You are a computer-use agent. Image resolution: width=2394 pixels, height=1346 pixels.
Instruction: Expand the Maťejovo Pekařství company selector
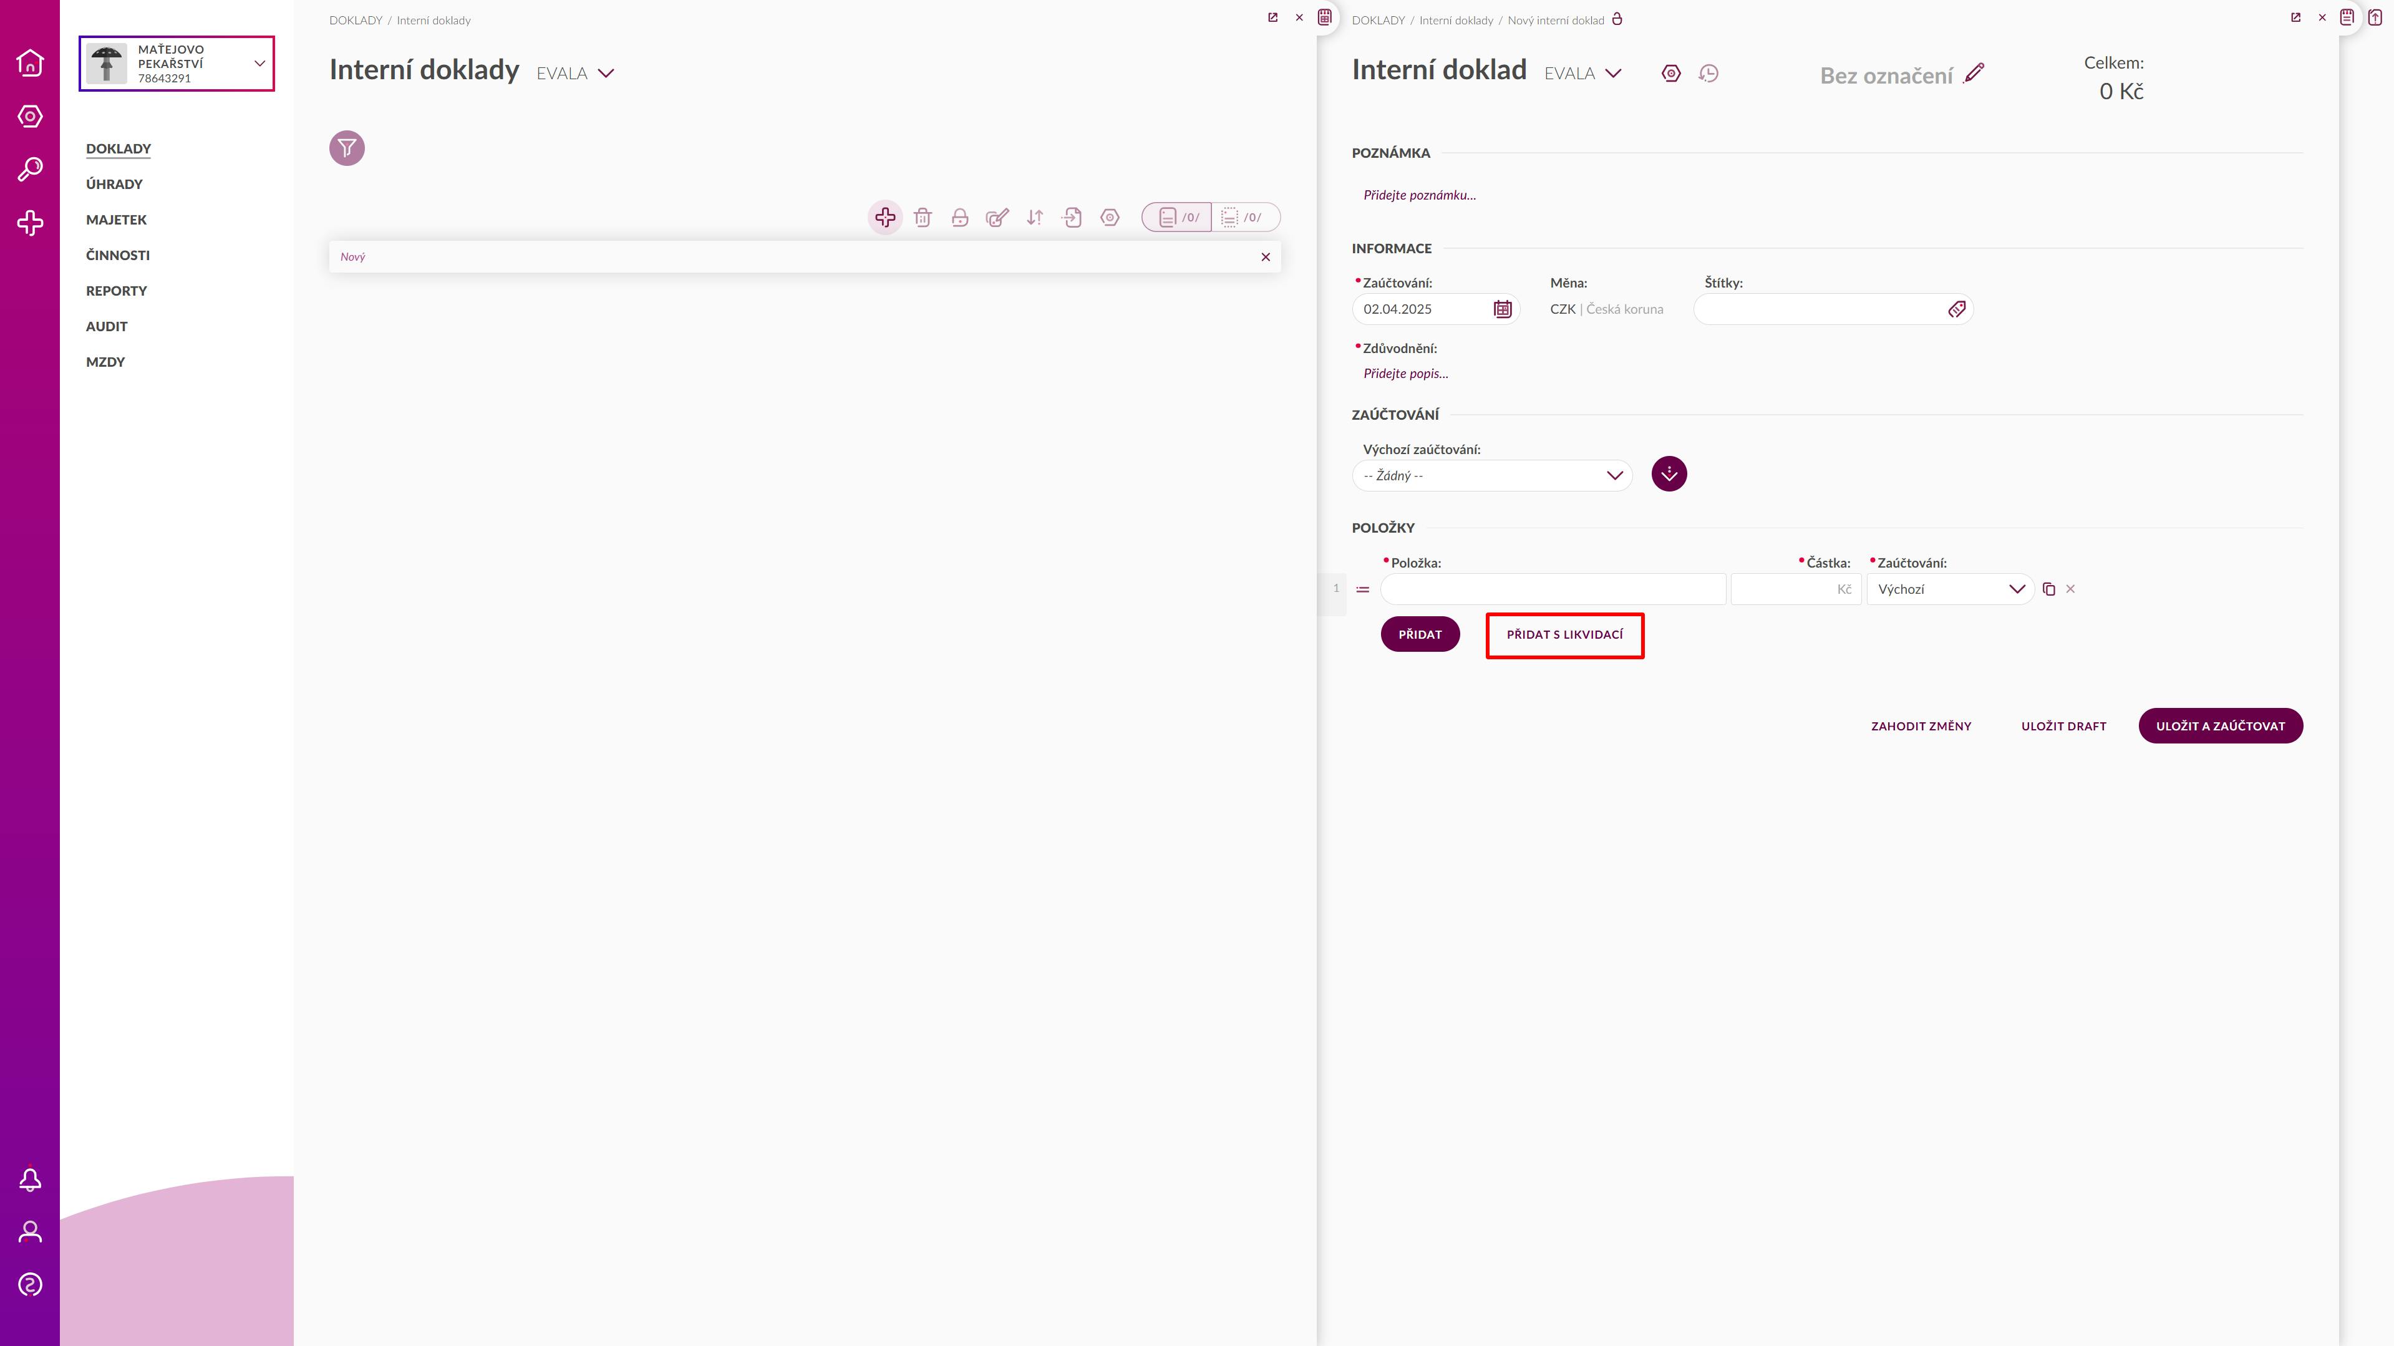[177, 63]
